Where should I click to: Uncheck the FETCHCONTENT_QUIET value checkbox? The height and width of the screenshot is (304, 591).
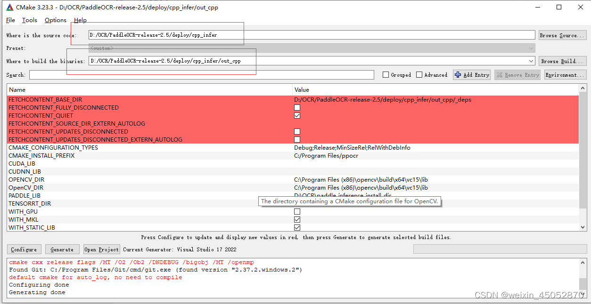[297, 115]
